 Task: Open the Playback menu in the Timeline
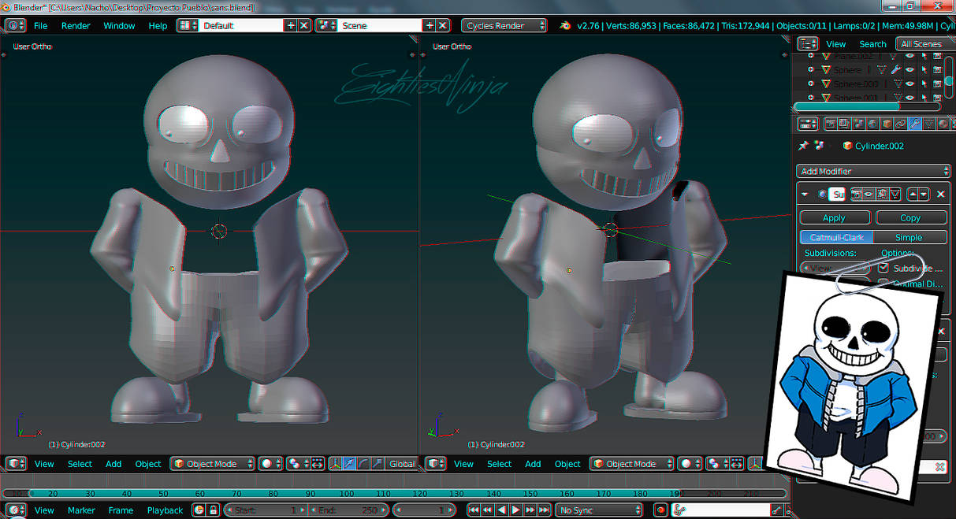165,510
